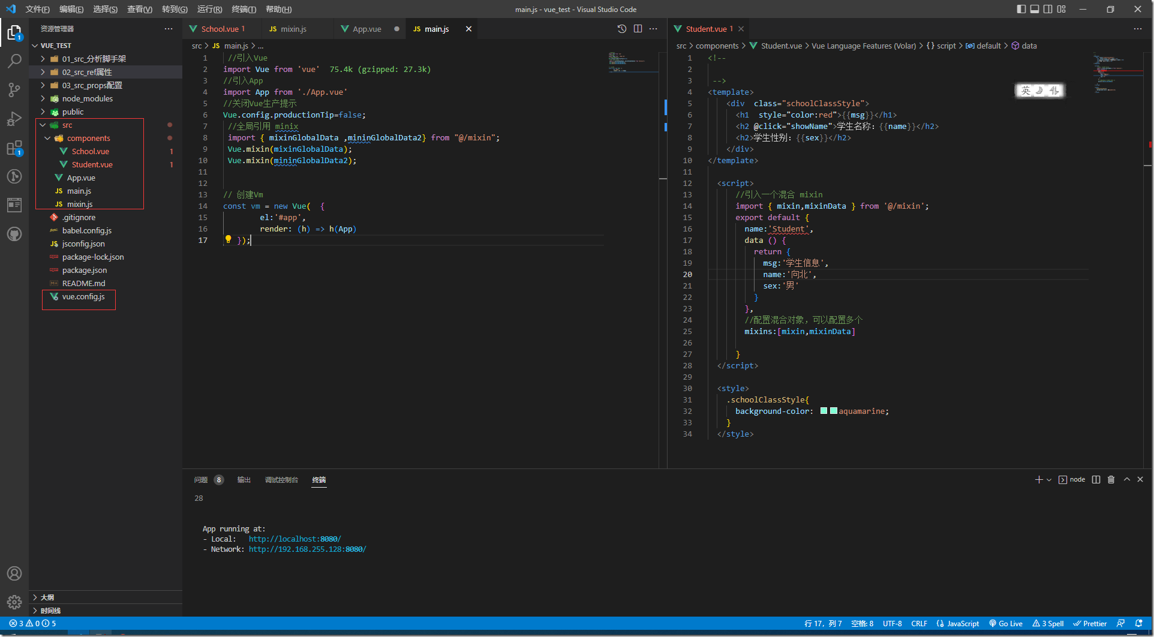This screenshot has width=1154, height=637.
Task: Expand the node_modules folder
Action: 43,98
